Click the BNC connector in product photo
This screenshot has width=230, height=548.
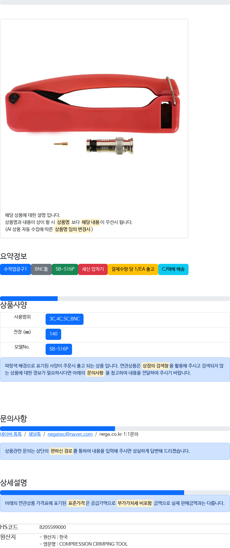pos(110,146)
